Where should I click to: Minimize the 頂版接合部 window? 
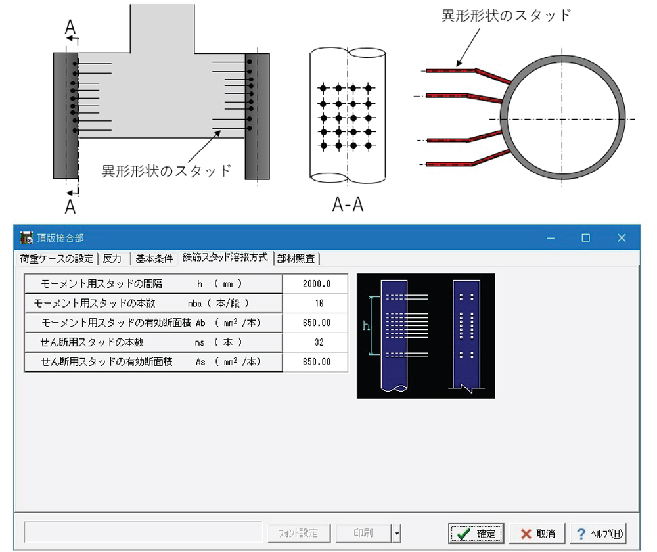pyautogui.click(x=551, y=238)
